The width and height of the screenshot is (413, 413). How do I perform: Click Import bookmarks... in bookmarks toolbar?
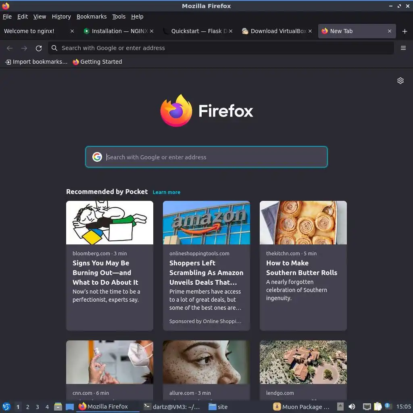click(37, 62)
